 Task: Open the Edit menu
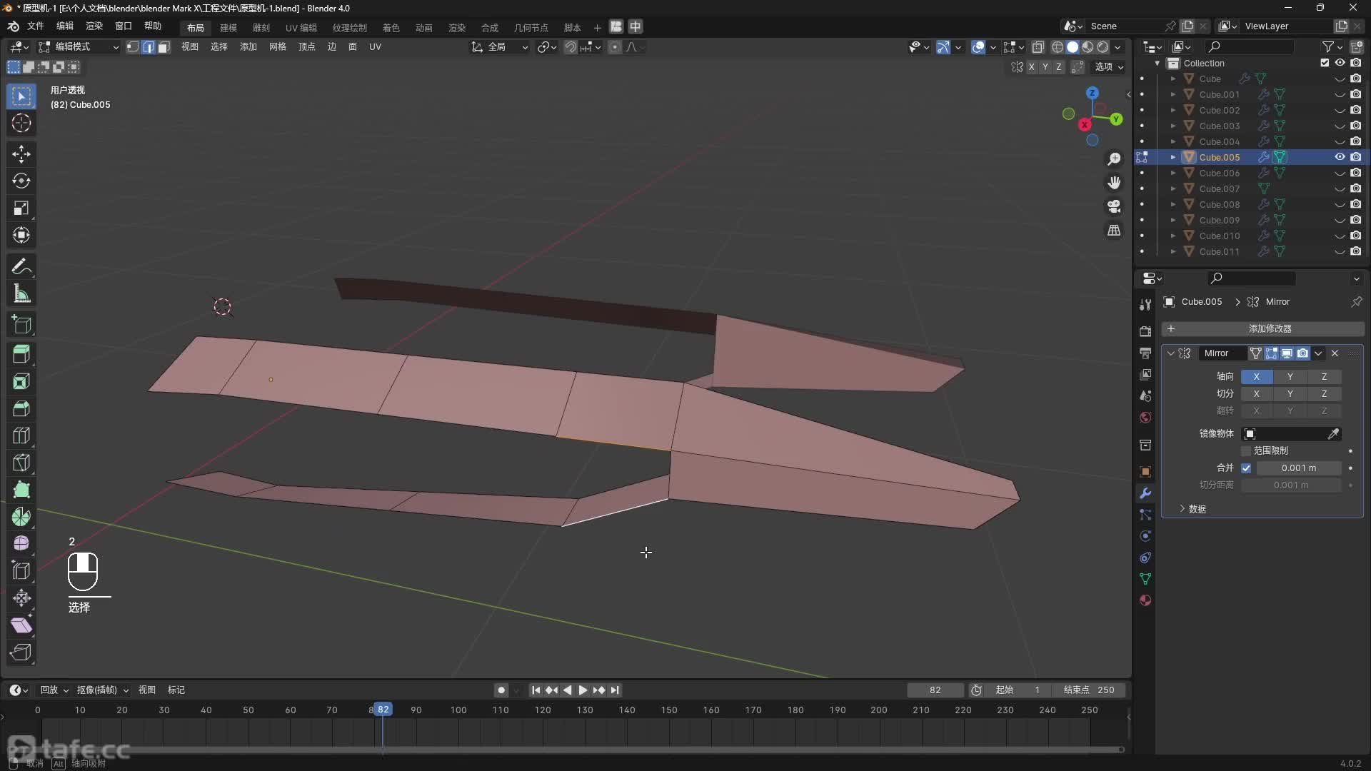65,26
